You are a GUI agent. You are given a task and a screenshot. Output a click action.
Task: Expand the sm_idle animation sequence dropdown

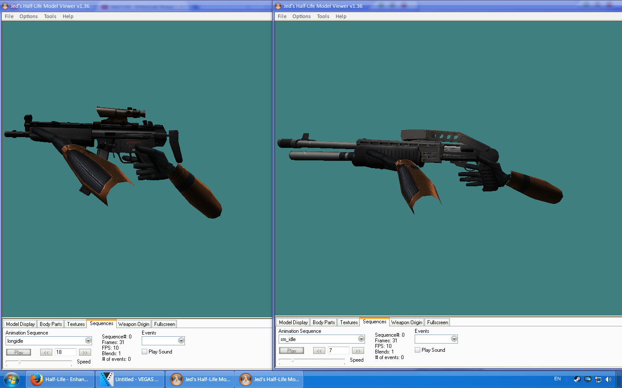[x=361, y=339]
